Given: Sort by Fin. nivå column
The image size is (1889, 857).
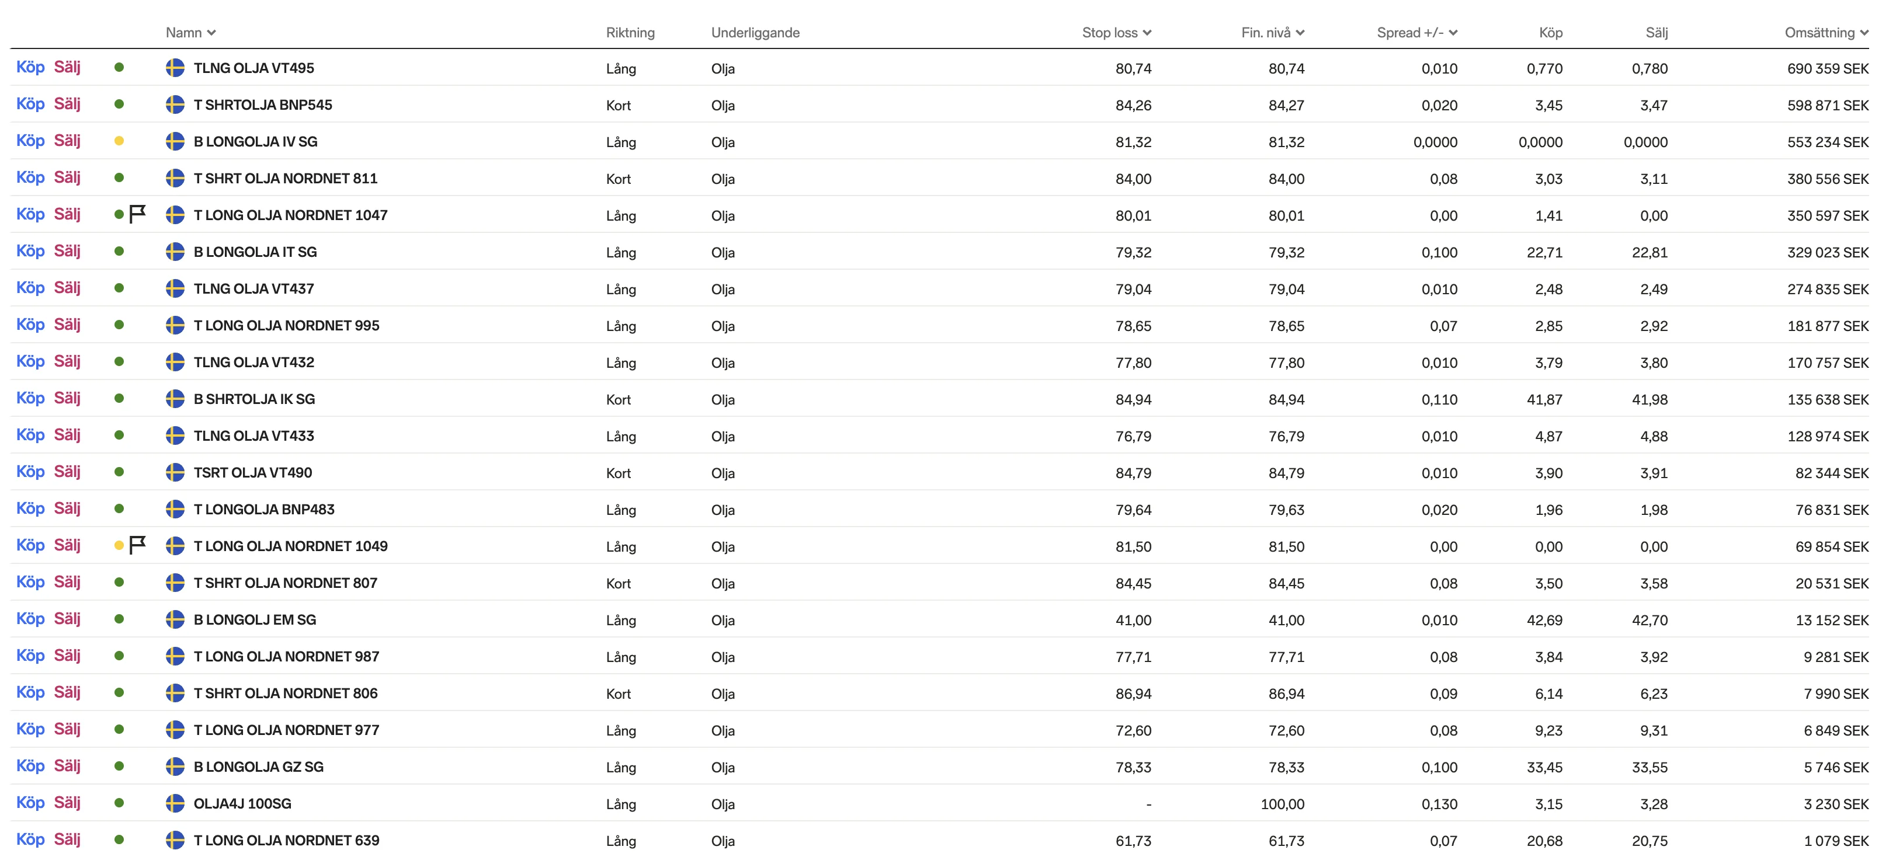Looking at the screenshot, I should point(1272,32).
